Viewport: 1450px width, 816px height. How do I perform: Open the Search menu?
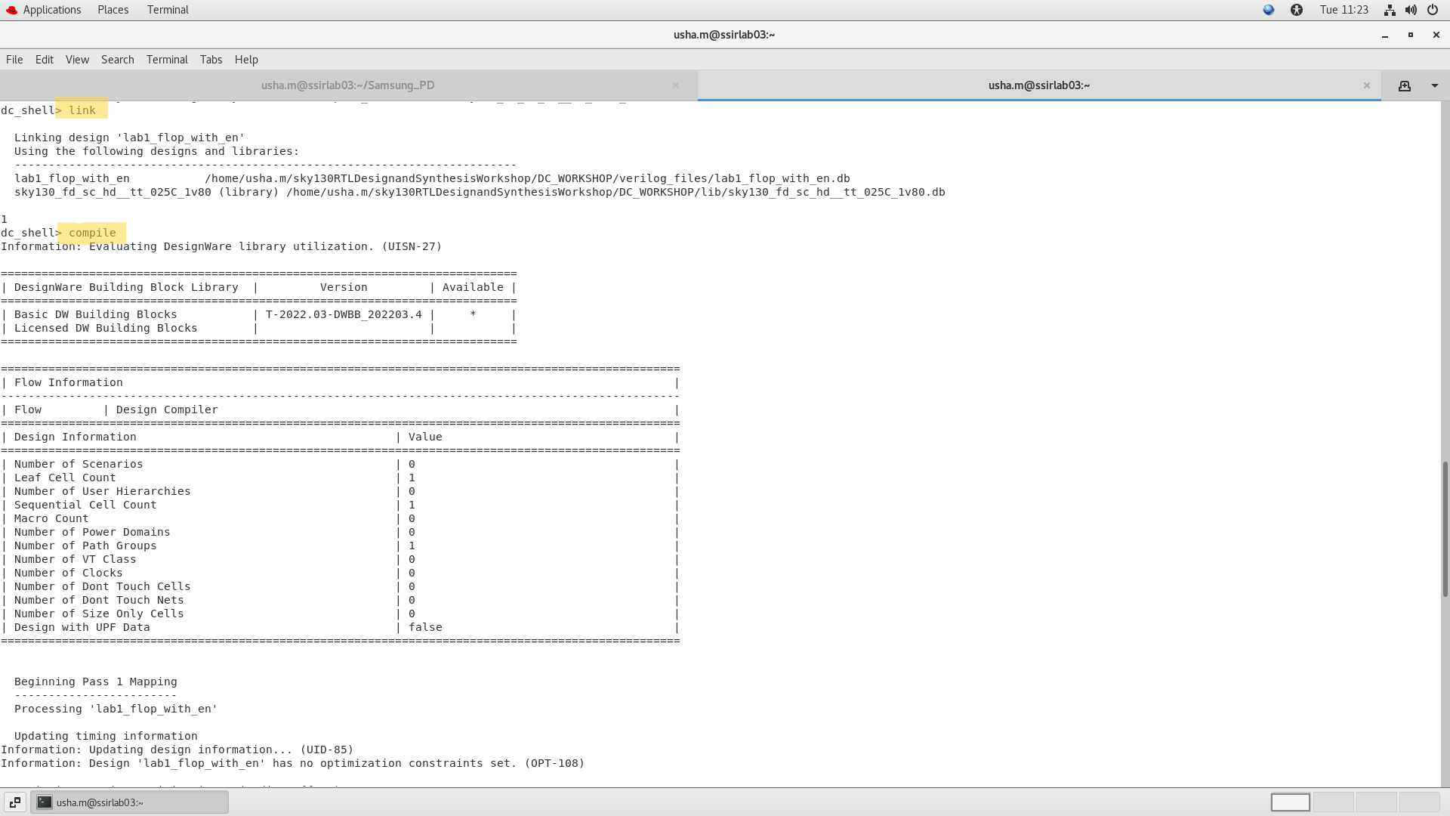coord(117,60)
